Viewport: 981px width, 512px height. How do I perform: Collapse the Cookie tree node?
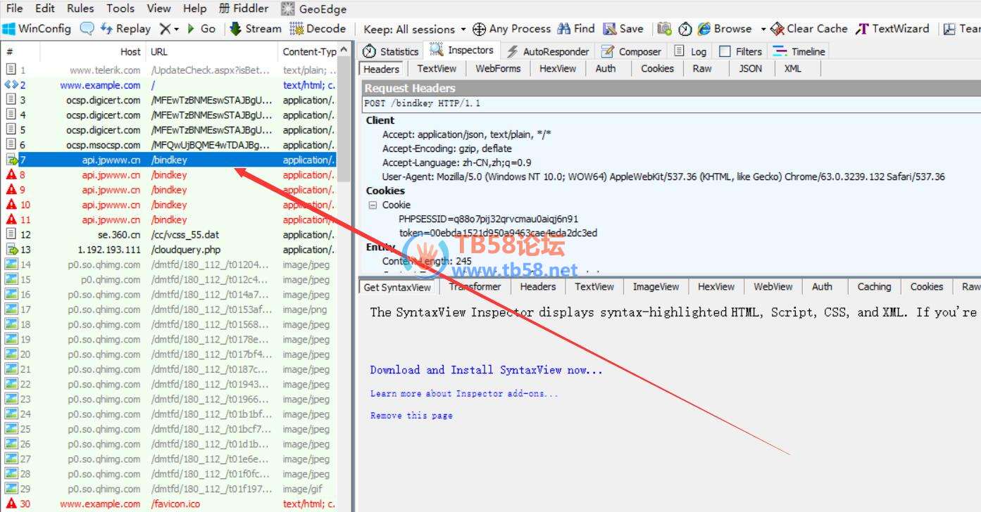[373, 205]
